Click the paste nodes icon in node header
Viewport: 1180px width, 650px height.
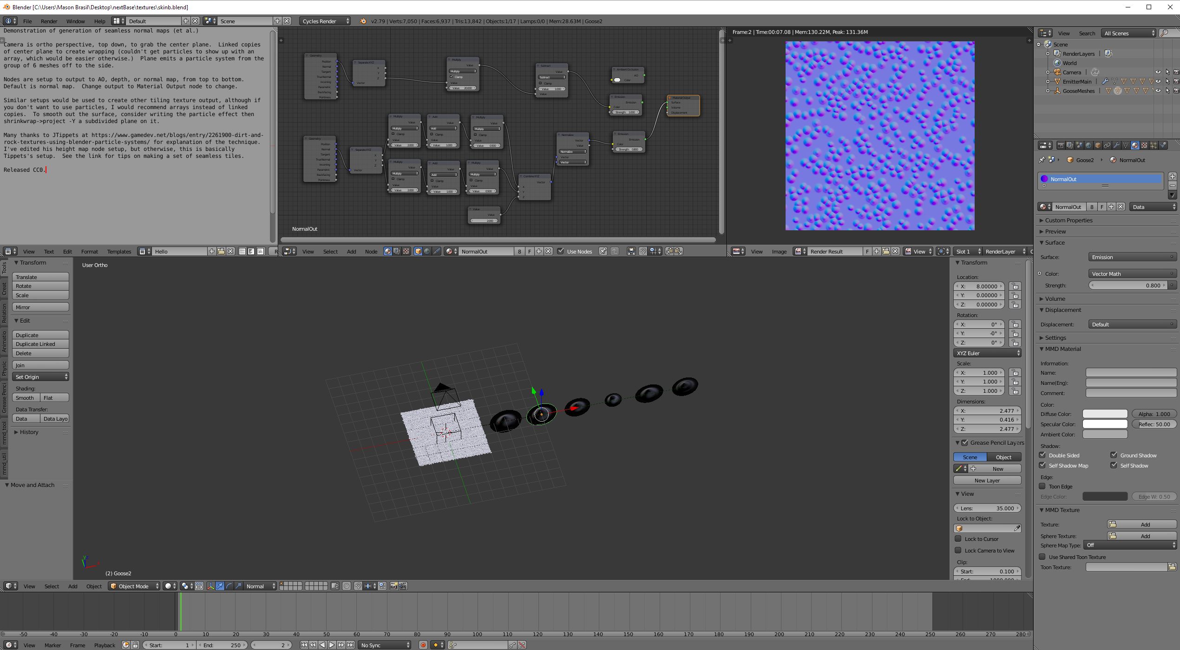coord(678,251)
